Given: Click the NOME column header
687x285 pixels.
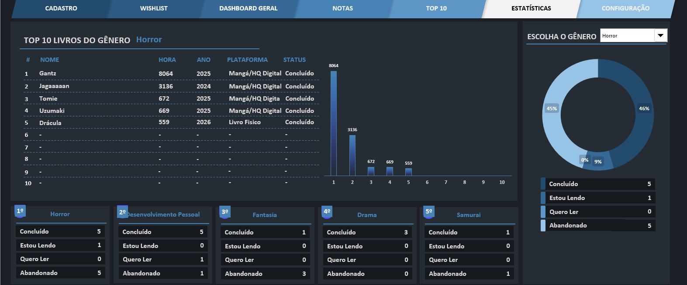Looking at the screenshot, I should point(49,60).
